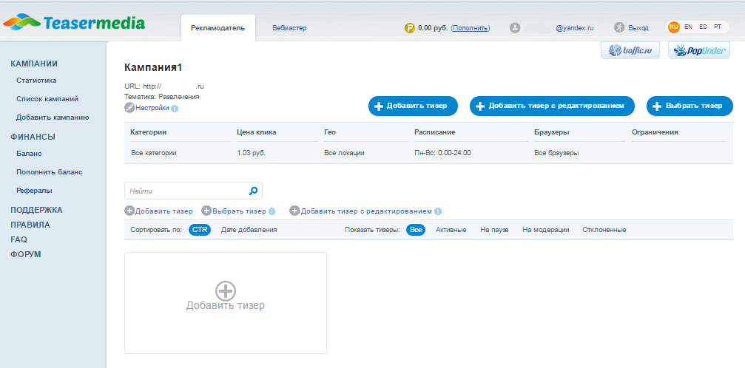Click the magnifier search icon
Image resolution: width=745 pixels, height=368 pixels.
[253, 191]
